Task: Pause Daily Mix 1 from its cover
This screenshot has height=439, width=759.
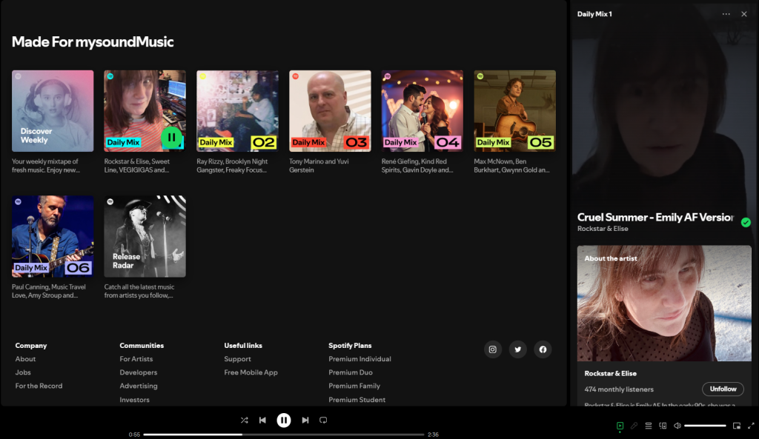Action: (x=171, y=138)
